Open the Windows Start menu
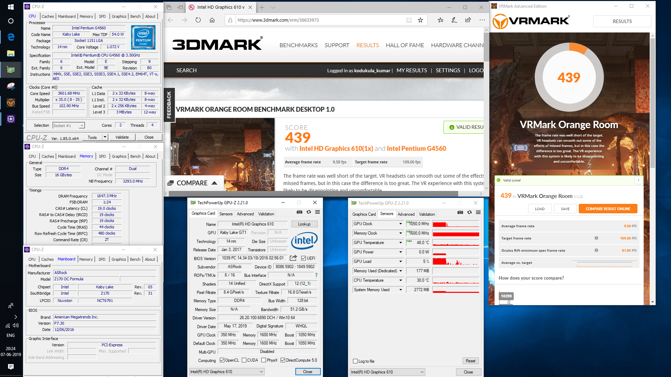This screenshot has height=377, width=671. click(10, 7)
